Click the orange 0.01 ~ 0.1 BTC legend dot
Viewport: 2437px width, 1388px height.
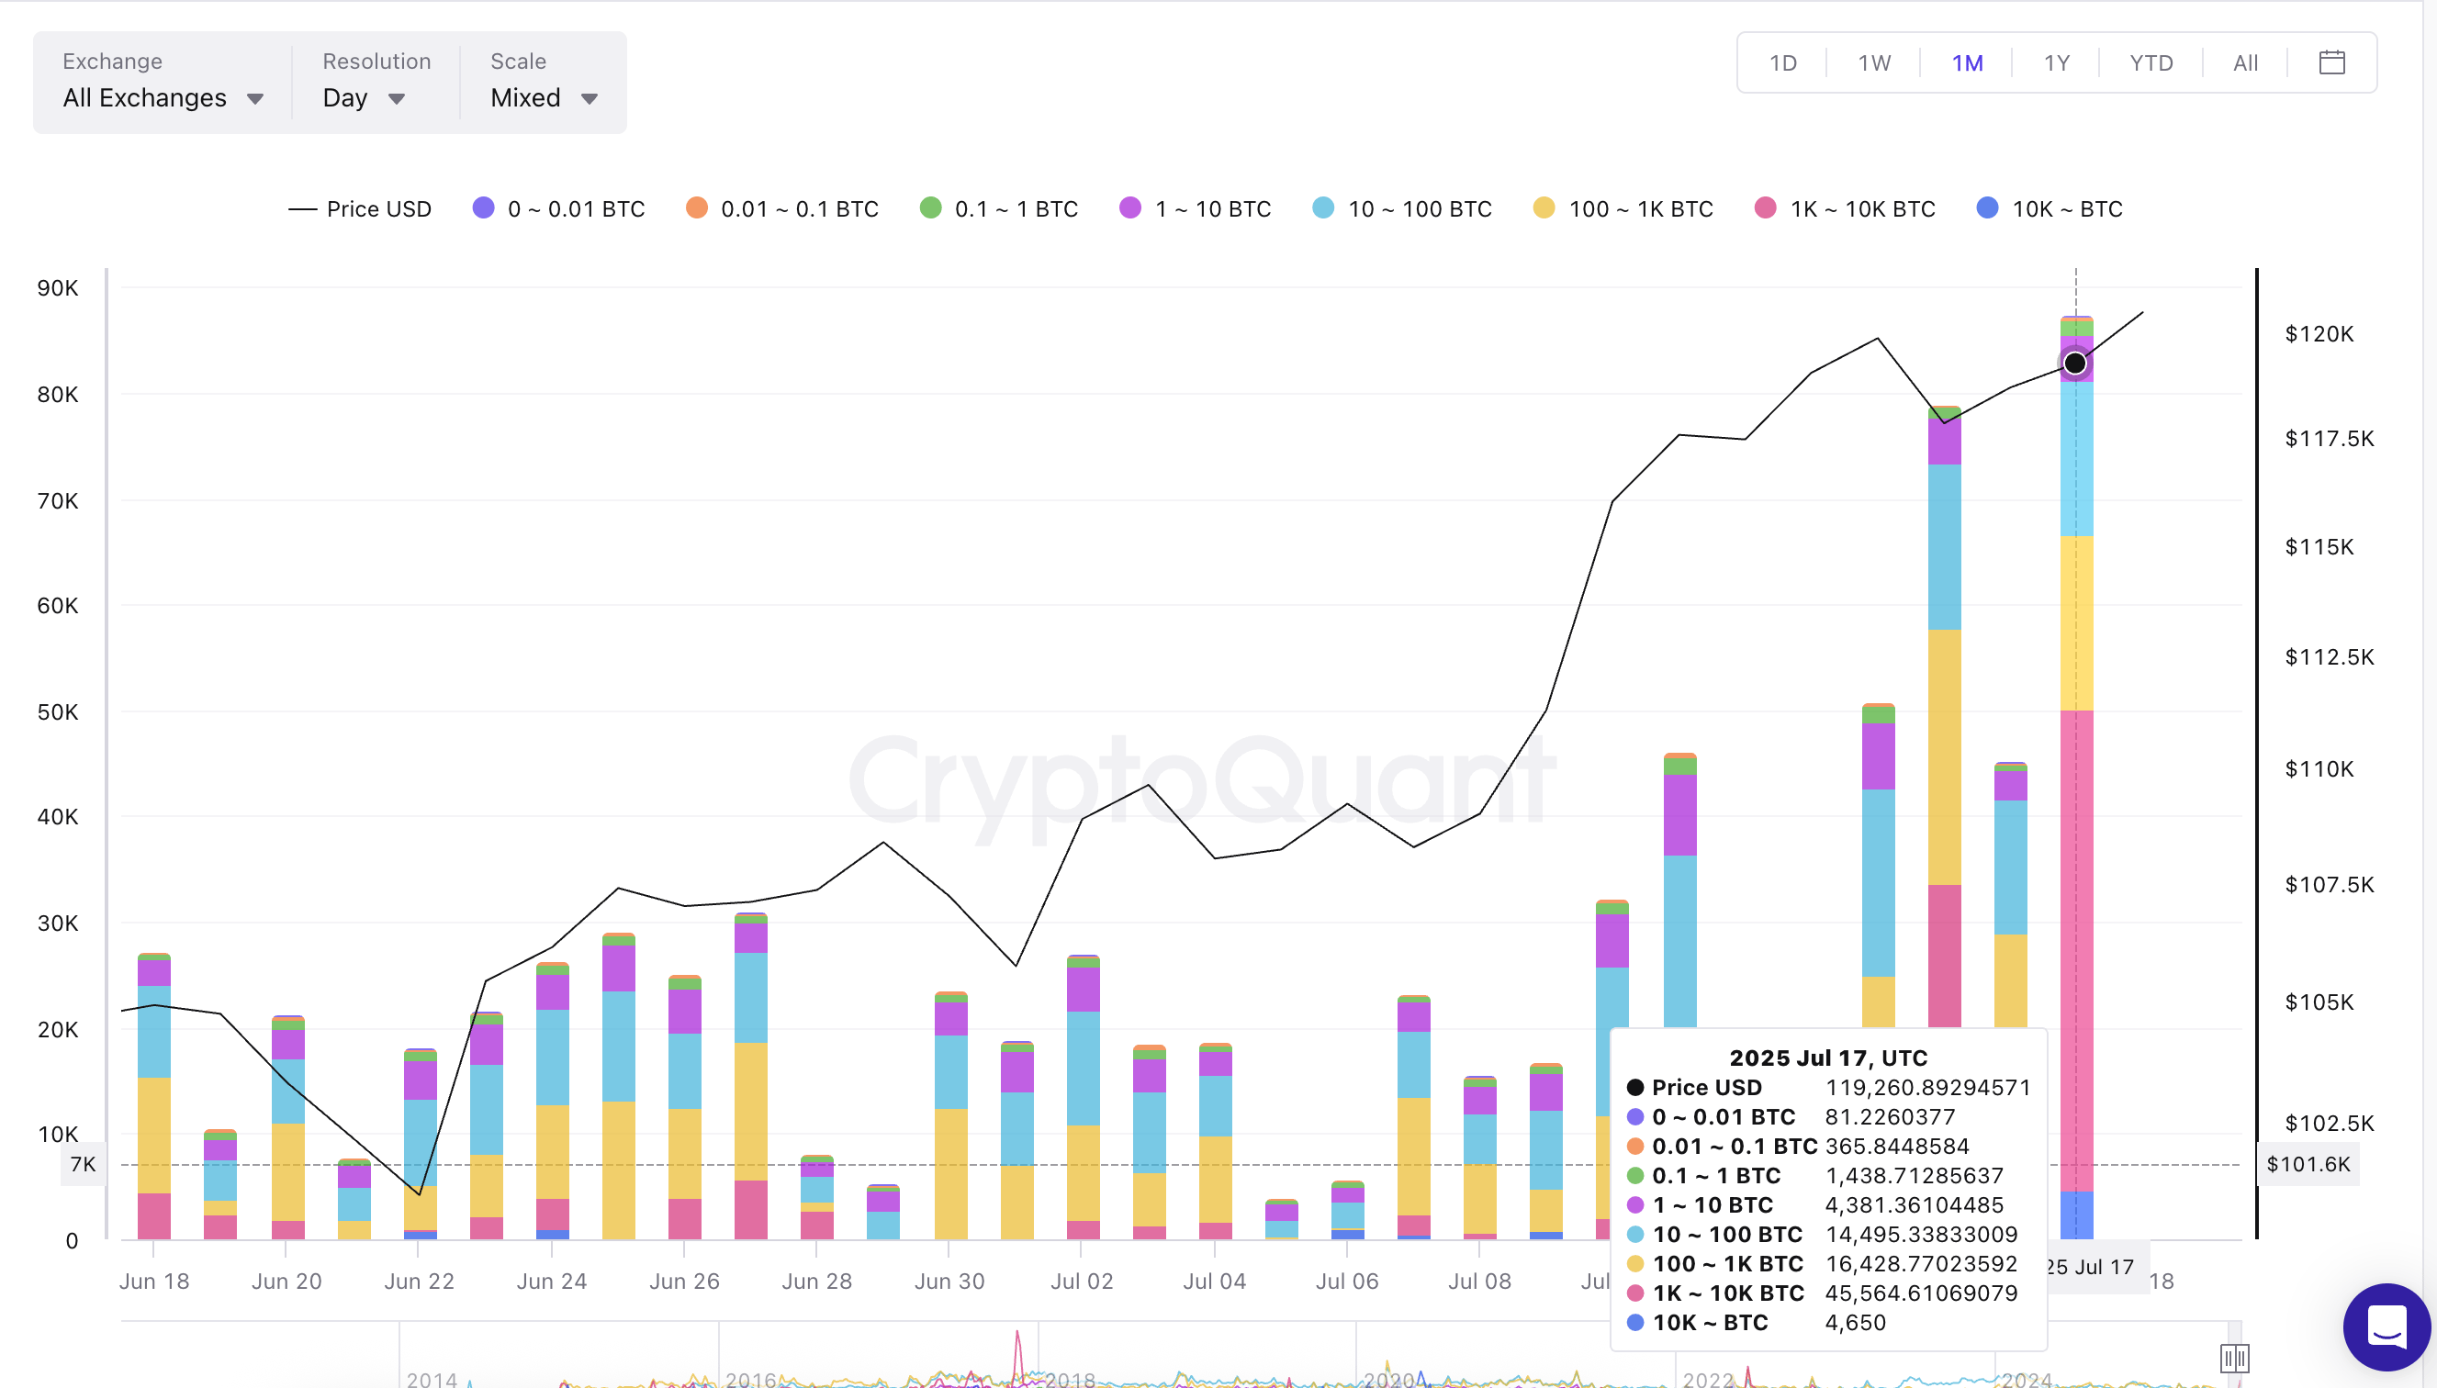click(x=695, y=207)
